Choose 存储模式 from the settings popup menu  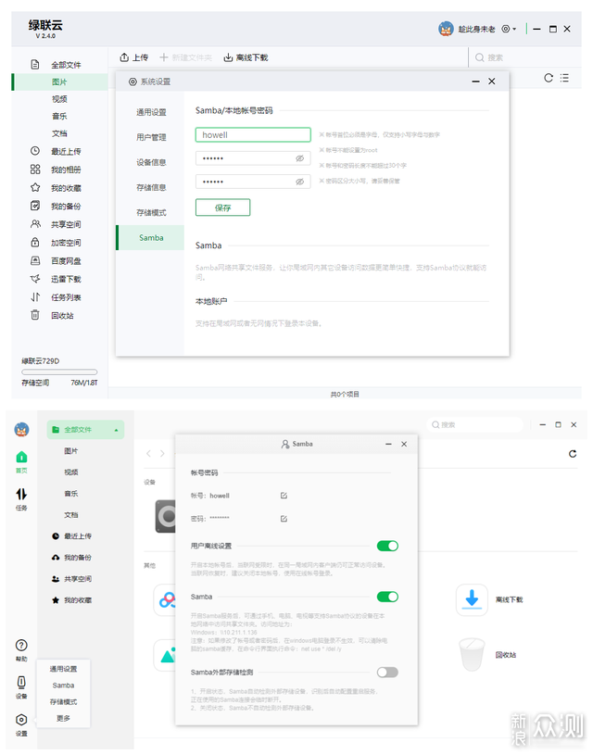[x=63, y=701]
